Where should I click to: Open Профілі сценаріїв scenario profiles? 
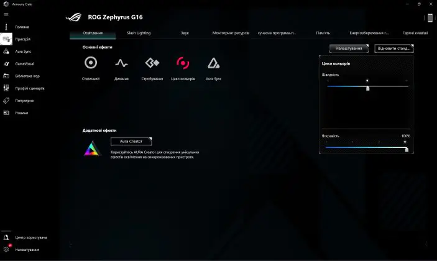30,88
